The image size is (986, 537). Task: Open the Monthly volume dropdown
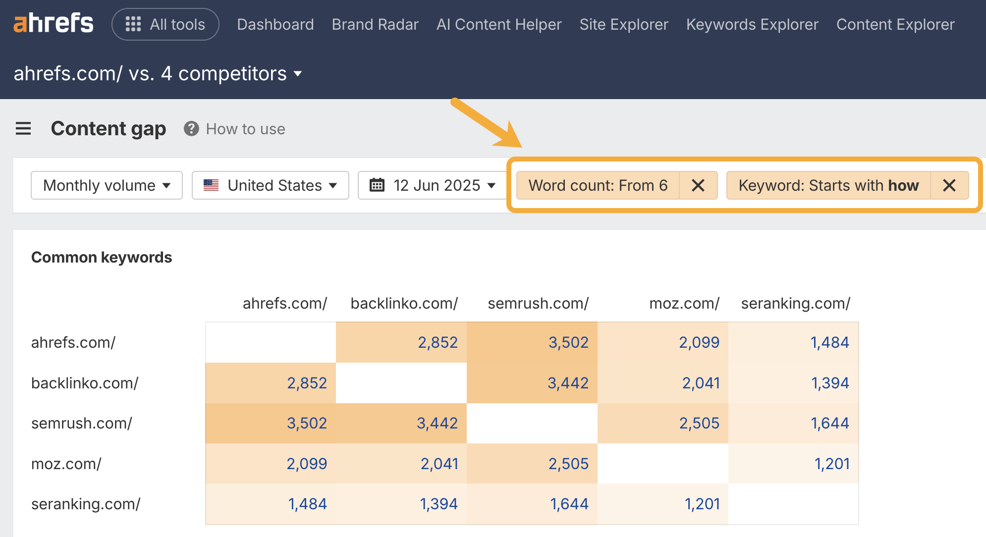tap(106, 185)
